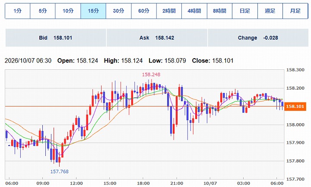The height and width of the screenshot is (187, 311).
Task: Click the 15:00 time axis label
Action: coord(110,184)
